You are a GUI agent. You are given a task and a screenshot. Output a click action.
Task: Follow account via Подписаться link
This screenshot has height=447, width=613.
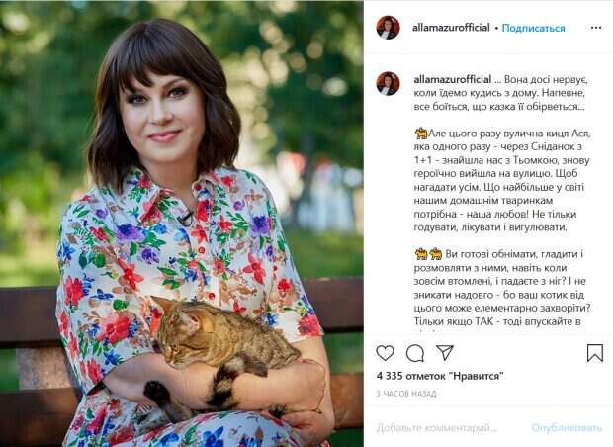point(533,28)
